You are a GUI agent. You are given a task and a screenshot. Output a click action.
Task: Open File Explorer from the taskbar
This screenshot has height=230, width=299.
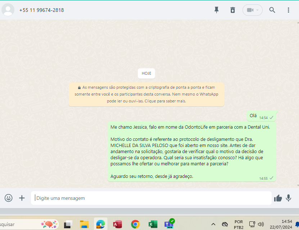[x=84, y=224]
